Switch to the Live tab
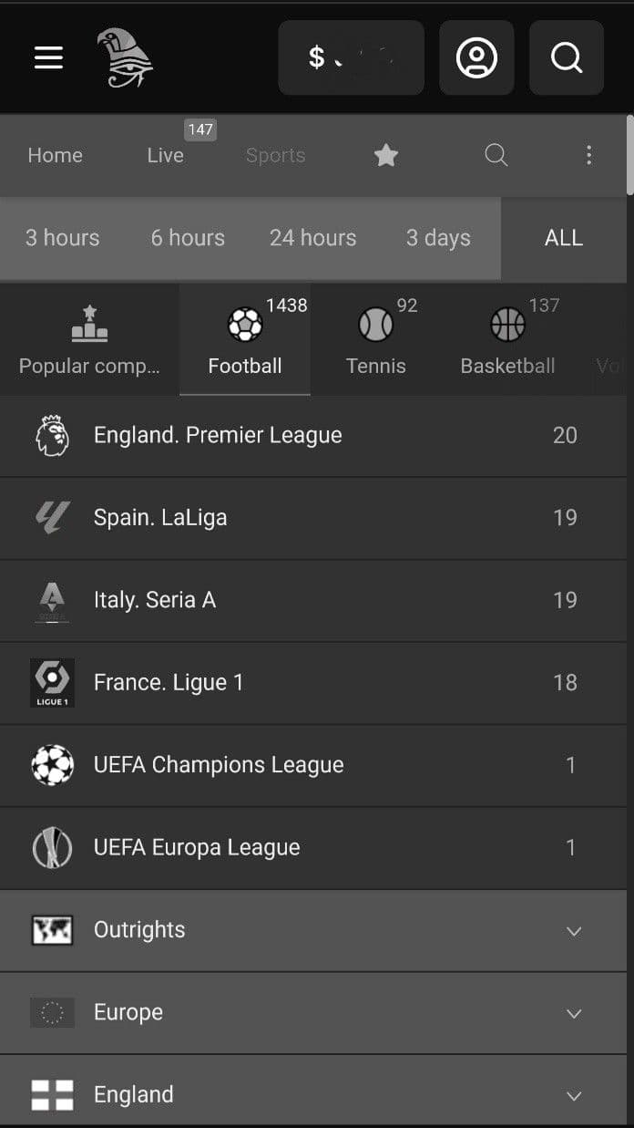 pos(165,155)
